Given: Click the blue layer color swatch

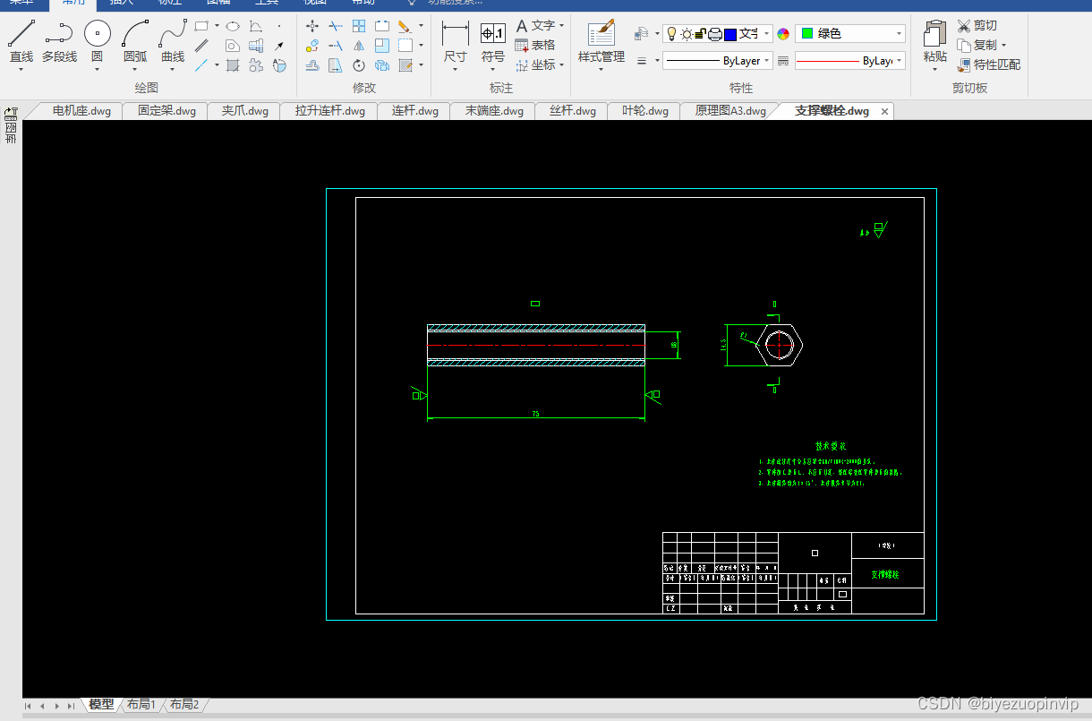Looking at the screenshot, I should 729,34.
